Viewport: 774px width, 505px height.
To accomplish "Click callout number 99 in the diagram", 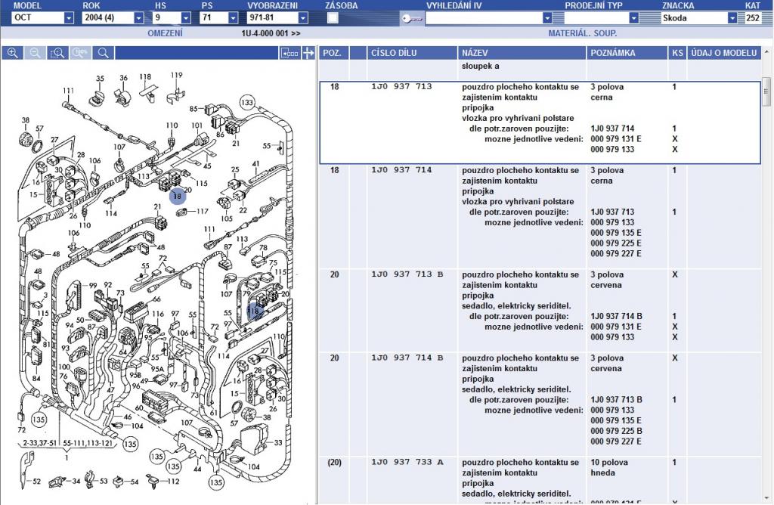I will click(93, 285).
